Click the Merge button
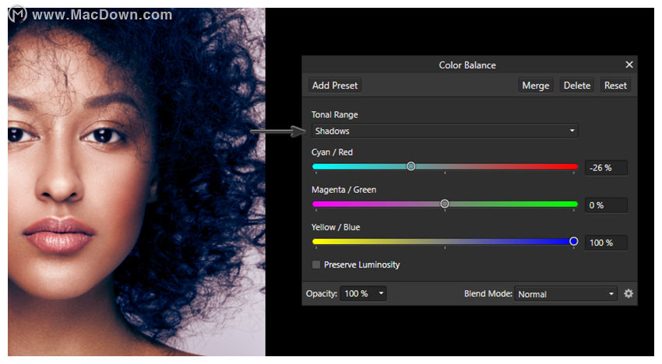Viewport: 662px width, 364px height. pyautogui.click(x=536, y=86)
